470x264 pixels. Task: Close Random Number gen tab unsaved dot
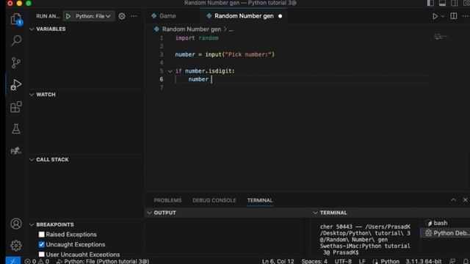click(x=280, y=16)
